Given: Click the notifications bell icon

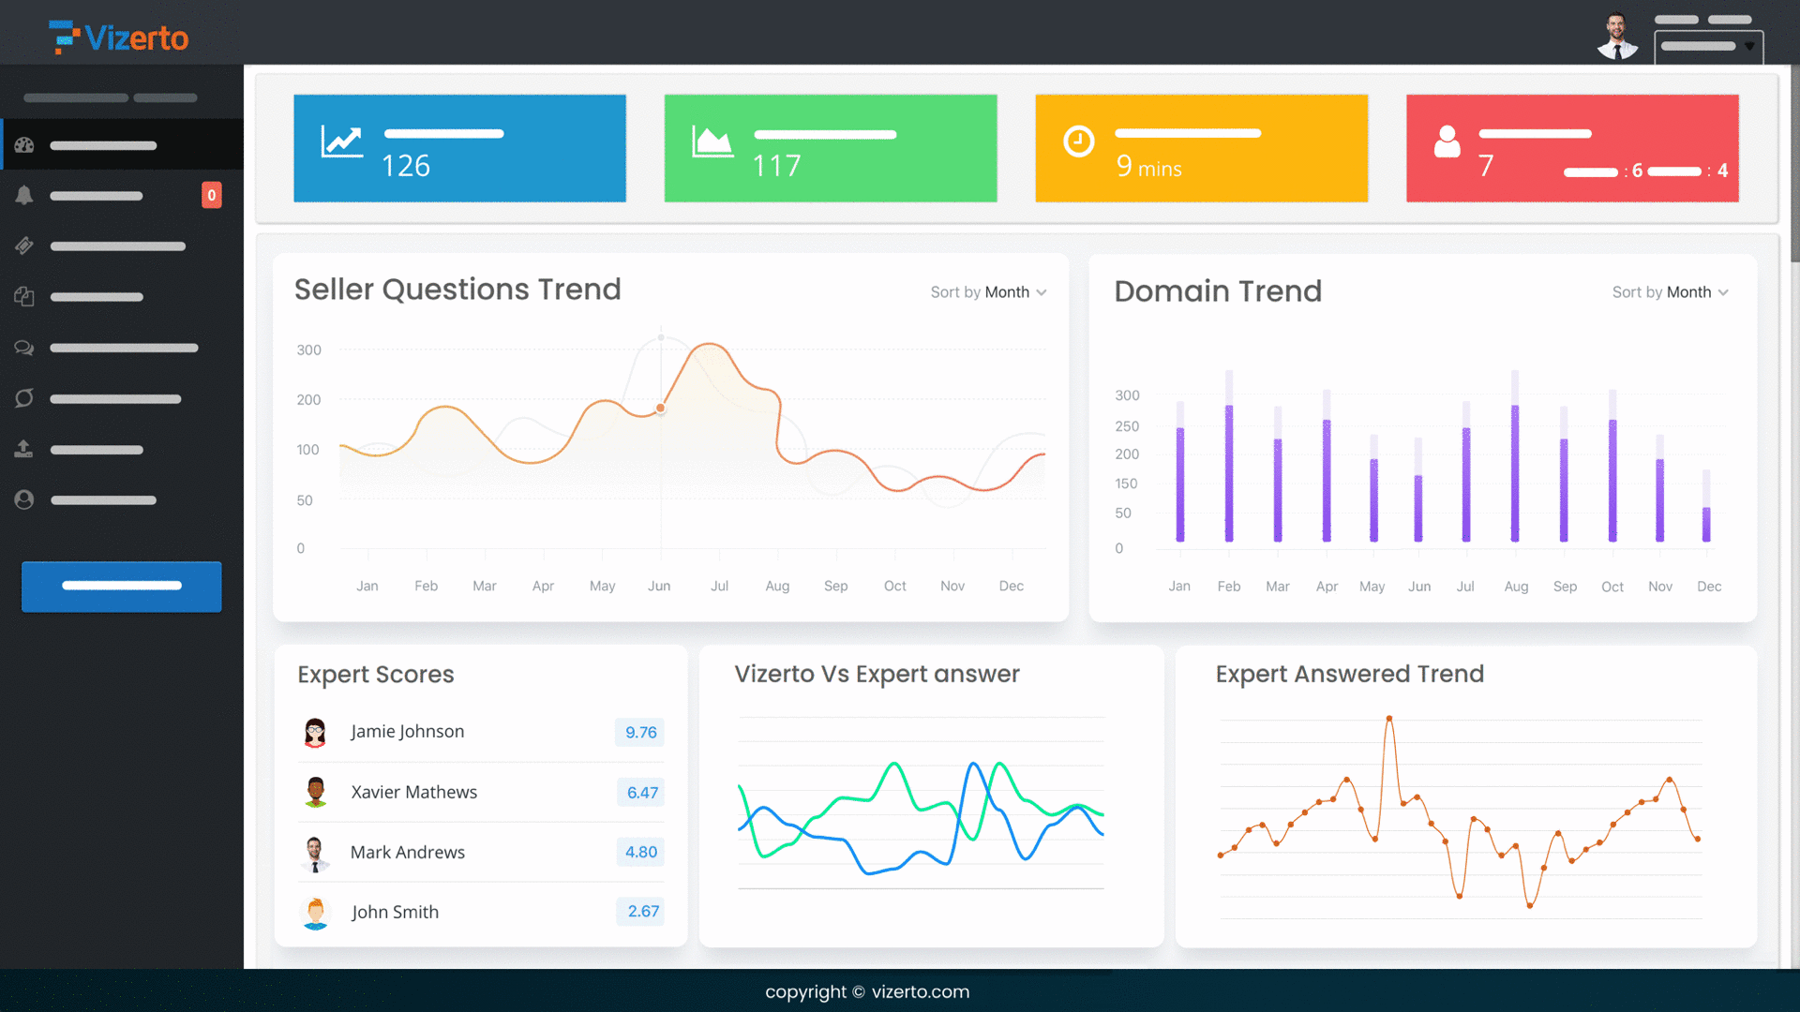Looking at the screenshot, I should [24, 195].
